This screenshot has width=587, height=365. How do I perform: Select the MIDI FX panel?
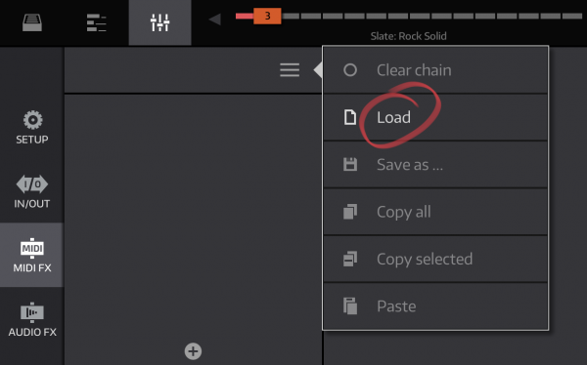tap(32, 255)
